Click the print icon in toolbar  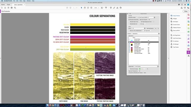[12, 8]
